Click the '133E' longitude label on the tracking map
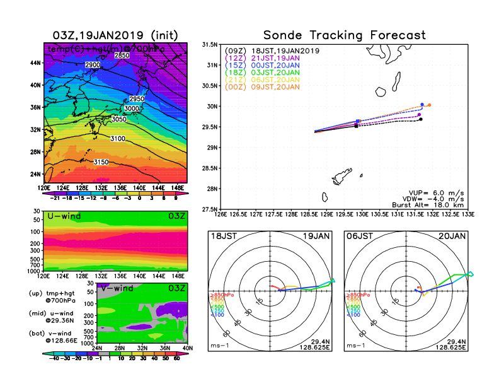499x386 pixels. [468, 214]
